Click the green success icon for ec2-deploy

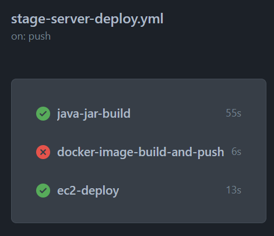pyautogui.click(x=43, y=191)
